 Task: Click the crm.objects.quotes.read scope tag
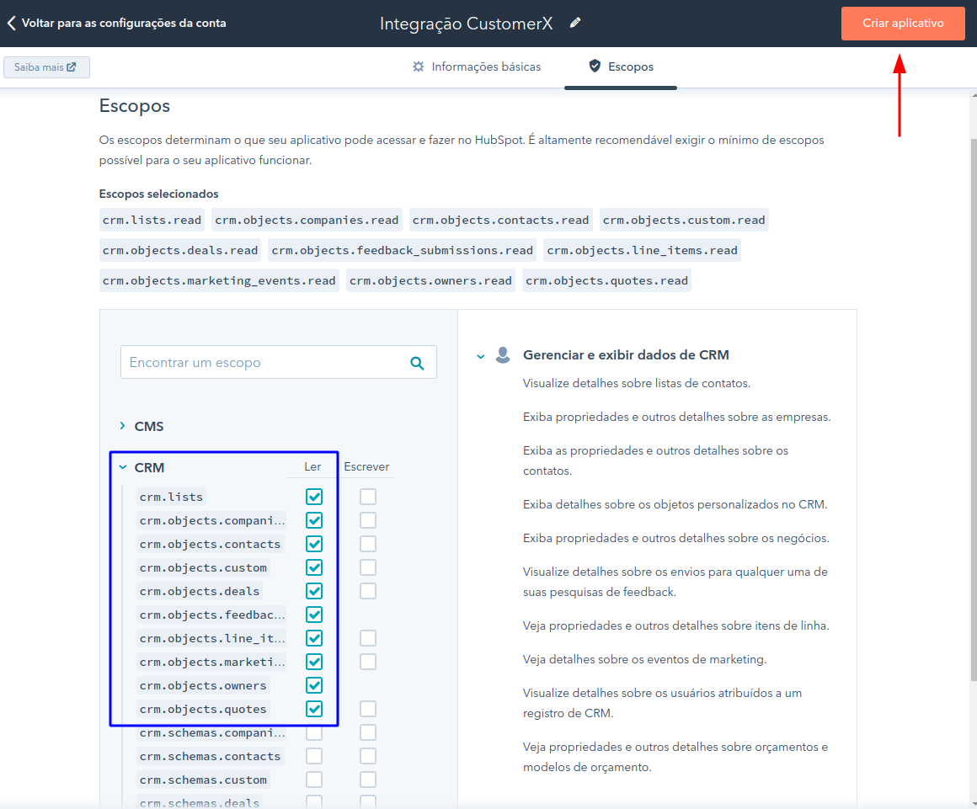point(606,281)
